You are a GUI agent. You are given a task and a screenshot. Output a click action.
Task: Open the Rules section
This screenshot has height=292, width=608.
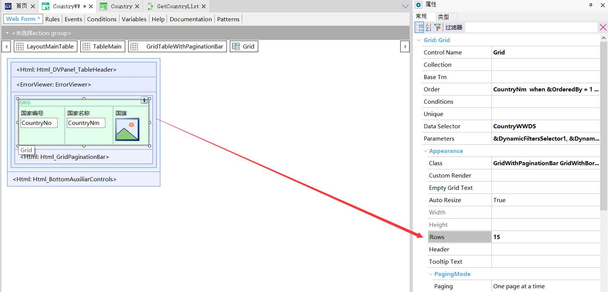coord(52,19)
